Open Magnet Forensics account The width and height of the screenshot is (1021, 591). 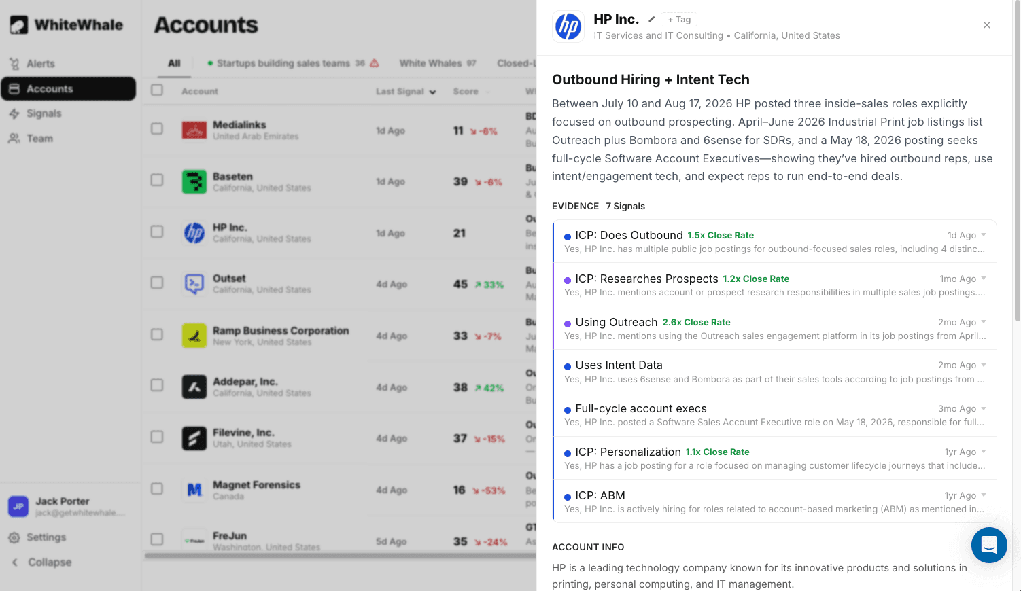coord(256,485)
